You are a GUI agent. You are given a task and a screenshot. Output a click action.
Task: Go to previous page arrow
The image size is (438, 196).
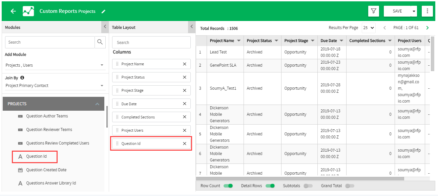click(x=384, y=28)
